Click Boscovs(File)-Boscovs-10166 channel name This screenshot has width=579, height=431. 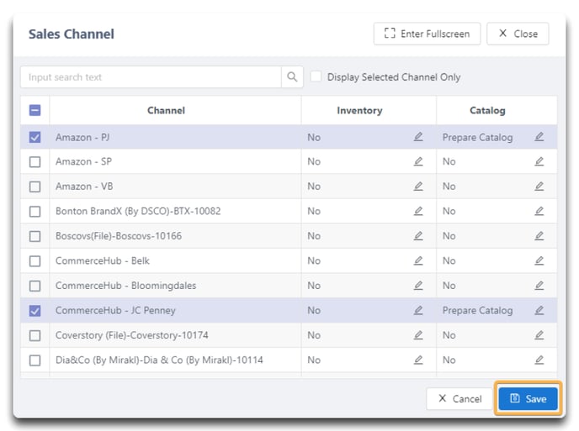[119, 235]
